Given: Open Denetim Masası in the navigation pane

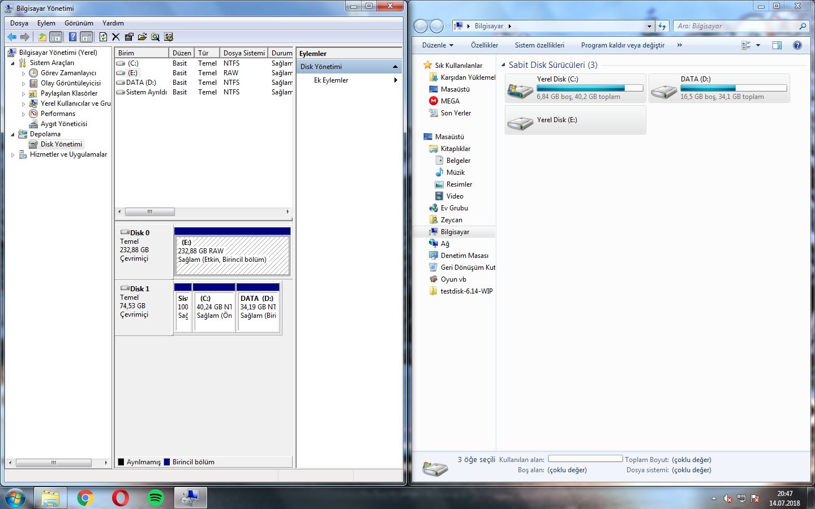Looking at the screenshot, I should coord(458,256).
